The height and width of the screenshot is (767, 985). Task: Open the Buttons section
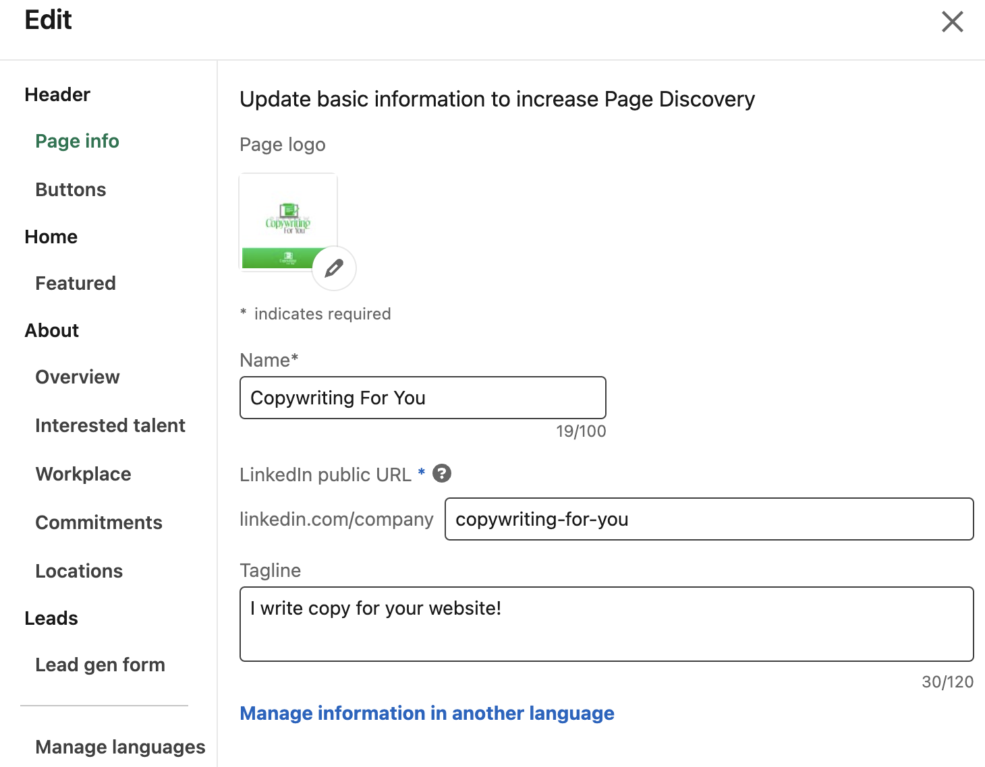pyautogui.click(x=70, y=189)
